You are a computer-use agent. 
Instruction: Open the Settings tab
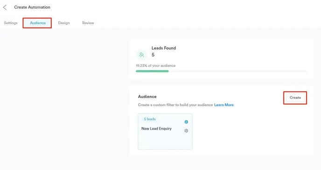(11, 23)
